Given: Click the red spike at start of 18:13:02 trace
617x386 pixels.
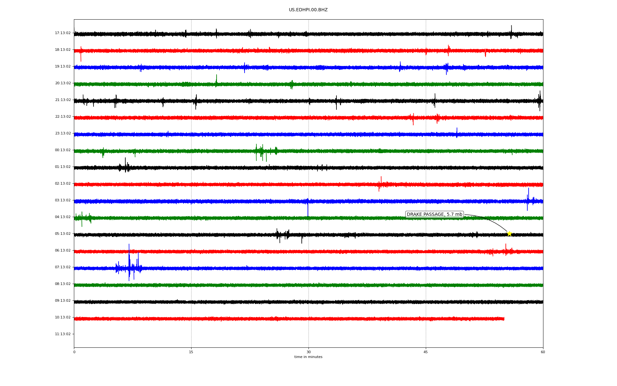Looking at the screenshot, I should pos(81,53).
